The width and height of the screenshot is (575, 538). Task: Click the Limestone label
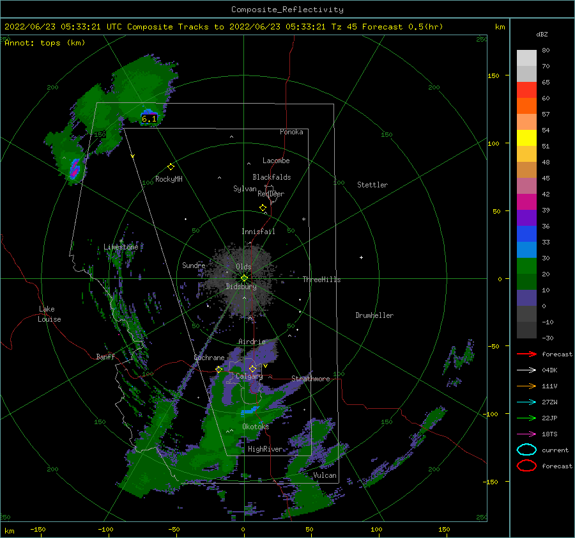click(121, 247)
